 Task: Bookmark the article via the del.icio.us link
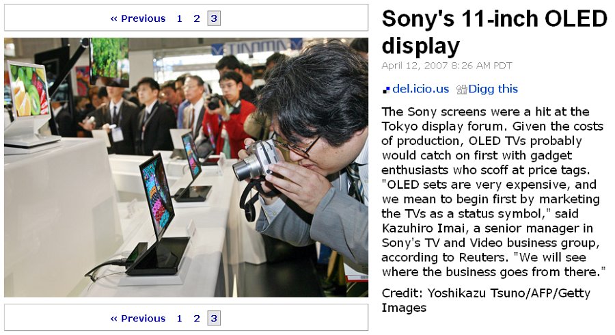coord(420,89)
